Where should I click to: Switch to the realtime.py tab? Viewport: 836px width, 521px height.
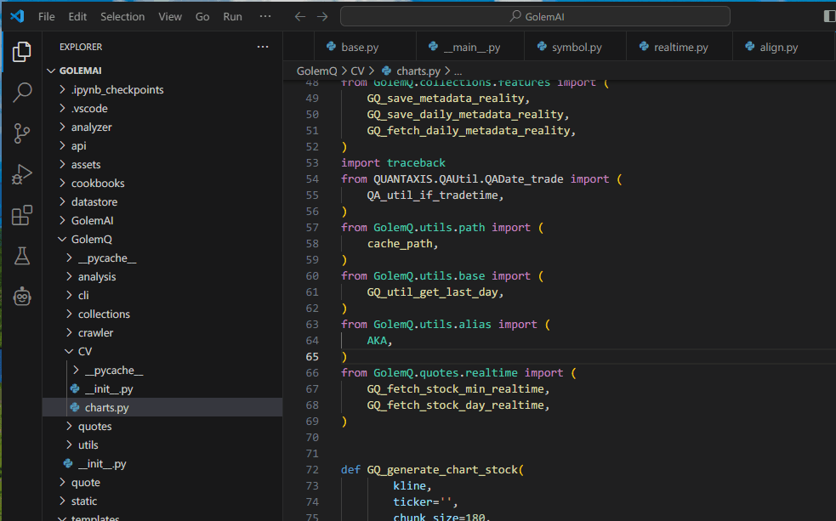[680, 48]
